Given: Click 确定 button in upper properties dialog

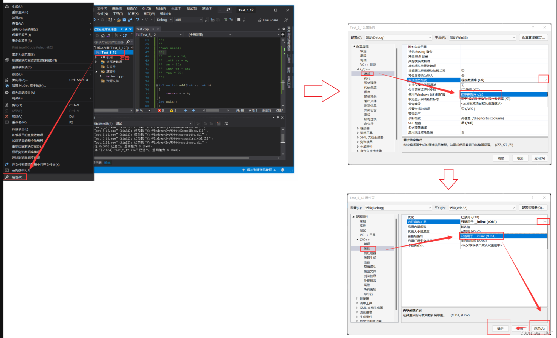Looking at the screenshot, I should pyautogui.click(x=501, y=158).
